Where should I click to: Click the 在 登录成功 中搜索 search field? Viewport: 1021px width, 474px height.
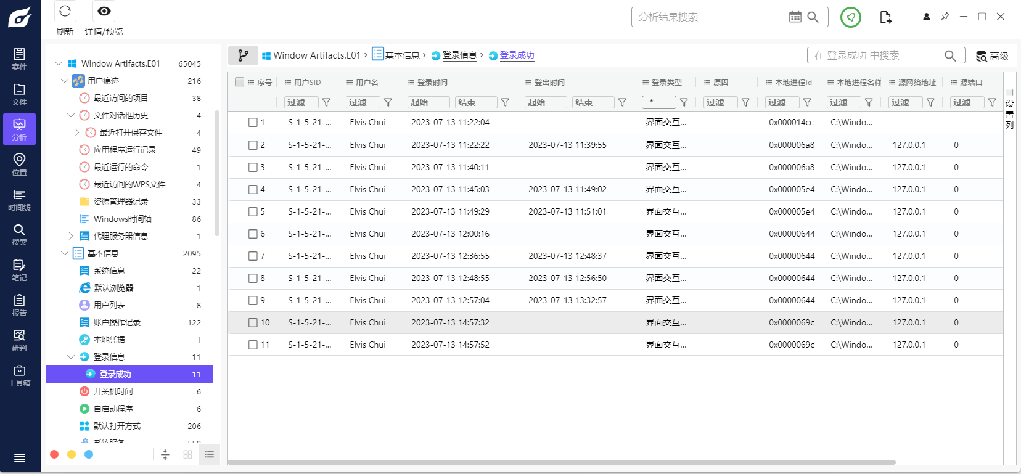pos(875,55)
